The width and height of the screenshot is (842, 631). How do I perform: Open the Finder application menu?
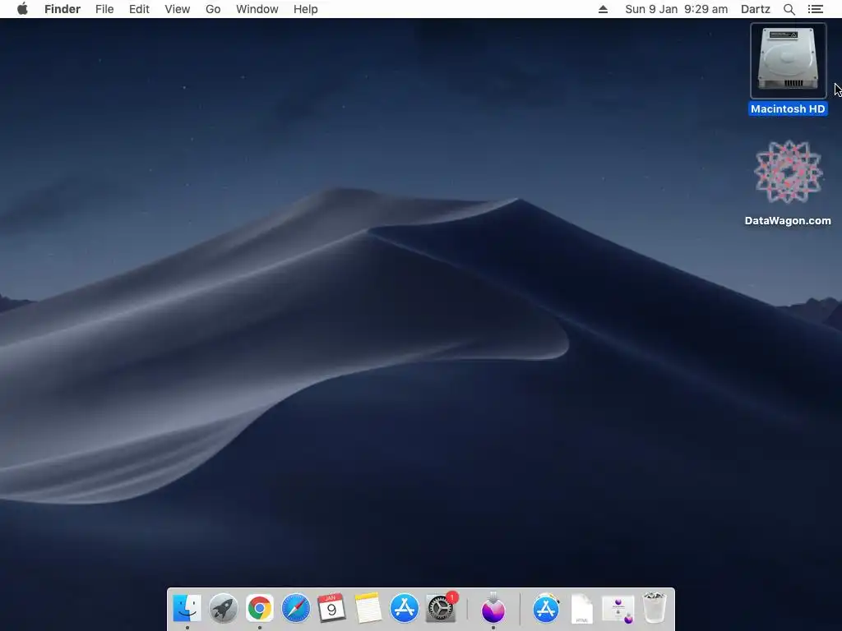tap(62, 9)
